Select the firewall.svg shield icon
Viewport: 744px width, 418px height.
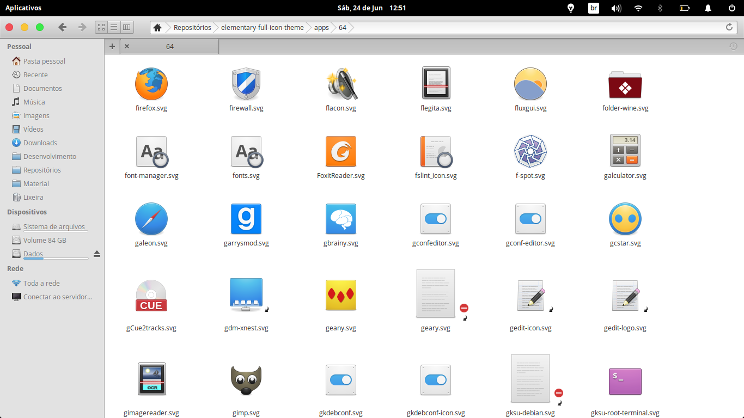tap(246, 84)
